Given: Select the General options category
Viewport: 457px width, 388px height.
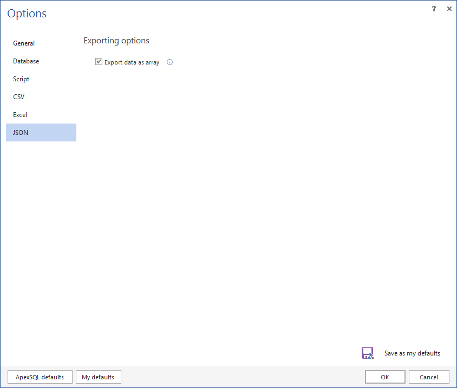Looking at the screenshot, I should [24, 43].
